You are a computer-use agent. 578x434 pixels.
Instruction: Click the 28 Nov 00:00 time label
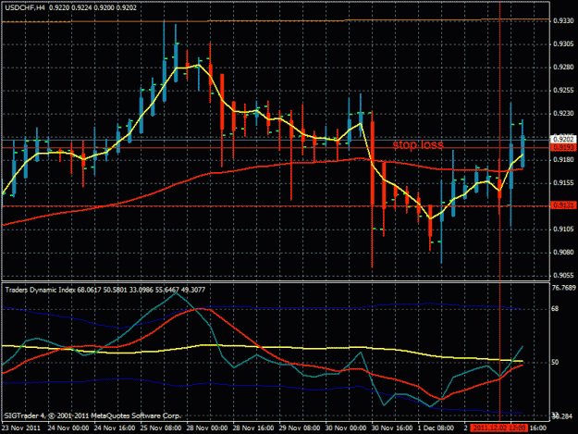[207, 428]
